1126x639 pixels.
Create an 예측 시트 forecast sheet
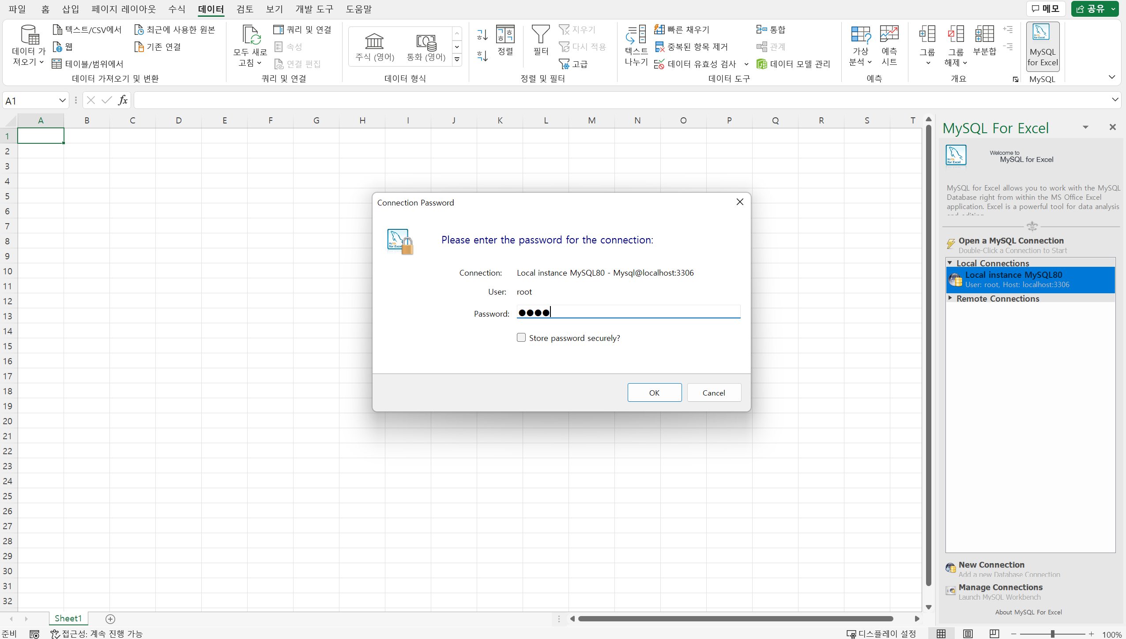pyautogui.click(x=889, y=46)
